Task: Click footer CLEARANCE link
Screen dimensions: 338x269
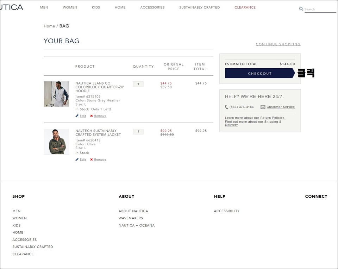Action: pos(23,254)
